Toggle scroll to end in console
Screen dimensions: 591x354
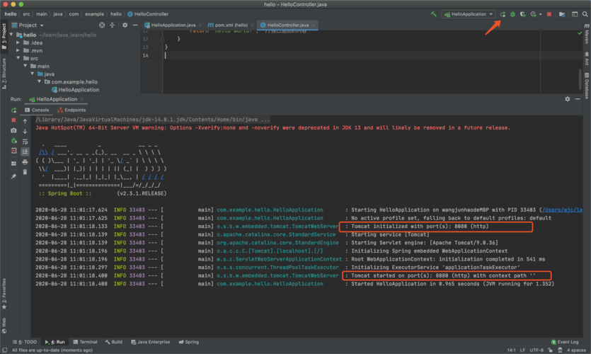coord(25,152)
